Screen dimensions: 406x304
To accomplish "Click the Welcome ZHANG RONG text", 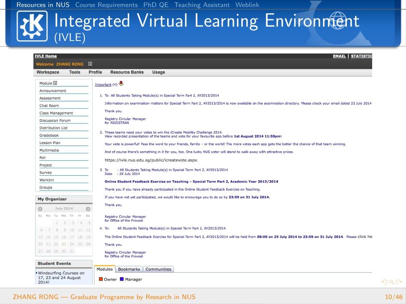I will point(60,64).
